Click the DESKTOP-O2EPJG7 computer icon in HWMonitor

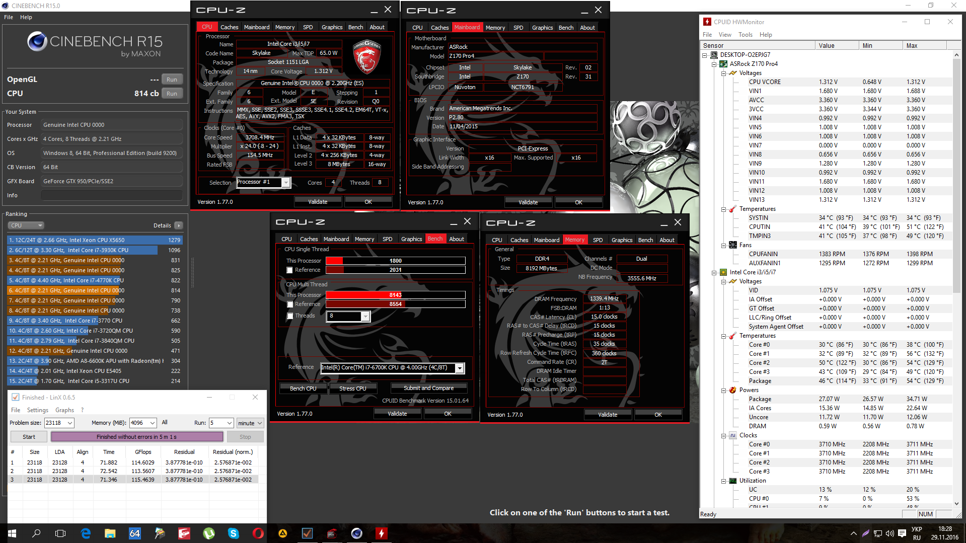tap(713, 55)
